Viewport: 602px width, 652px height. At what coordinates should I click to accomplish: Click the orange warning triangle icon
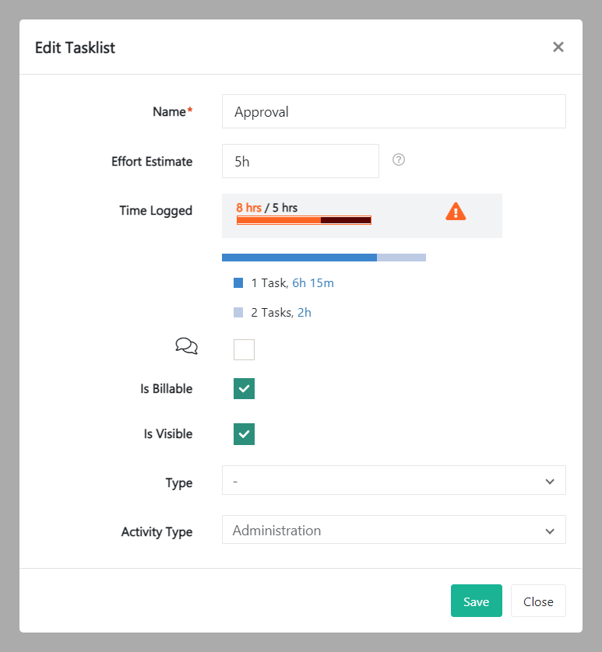tap(456, 211)
